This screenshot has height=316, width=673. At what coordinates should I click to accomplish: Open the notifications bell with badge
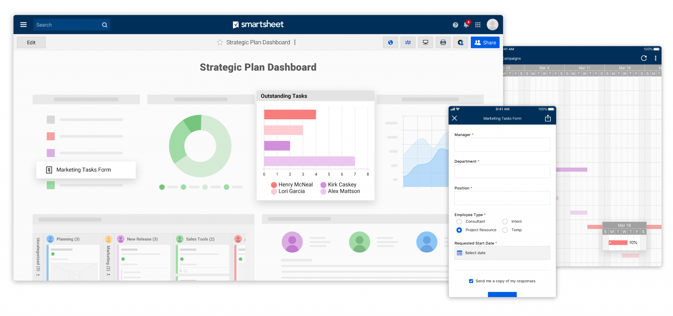pyautogui.click(x=466, y=25)
